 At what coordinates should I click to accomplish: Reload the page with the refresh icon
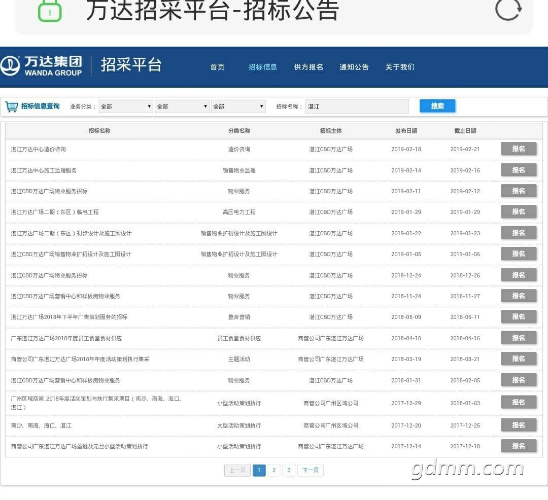[x=508, y=10]
